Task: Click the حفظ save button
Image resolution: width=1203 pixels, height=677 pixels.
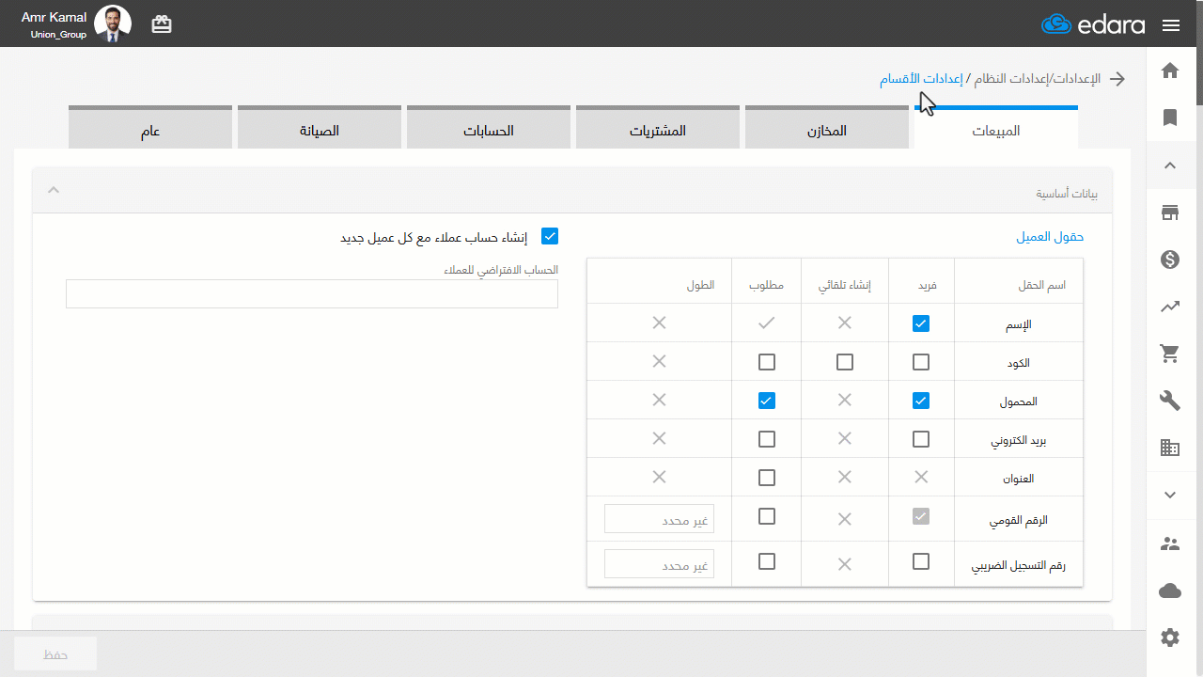Action: tap(55, 653)
